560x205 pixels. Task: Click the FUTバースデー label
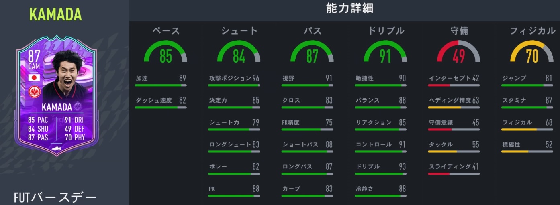coord(55,197)
